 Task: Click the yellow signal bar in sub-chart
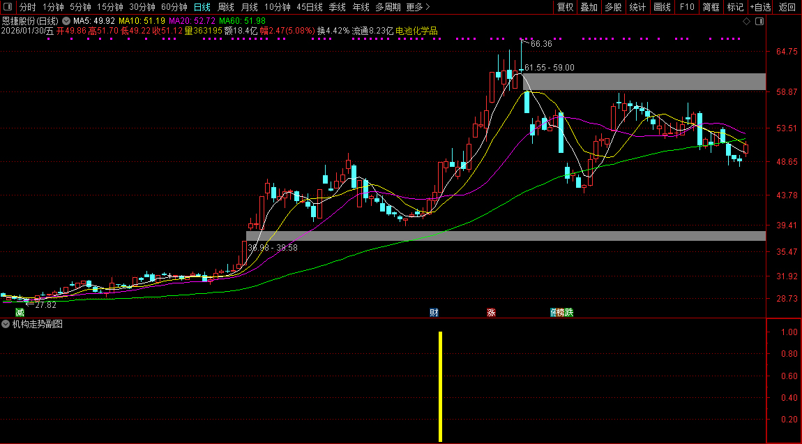440,387
